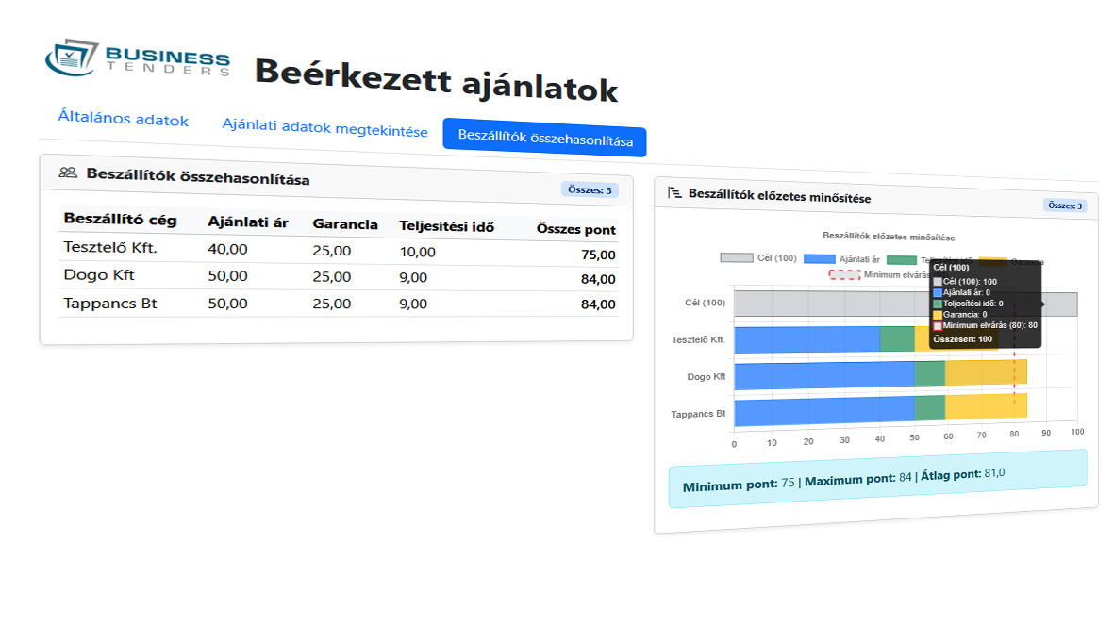Click the Összes: 3 badge in the comparison panel
Viewport: 1114px width, 625px height.
pyautogui.click(x=590, y=189)
